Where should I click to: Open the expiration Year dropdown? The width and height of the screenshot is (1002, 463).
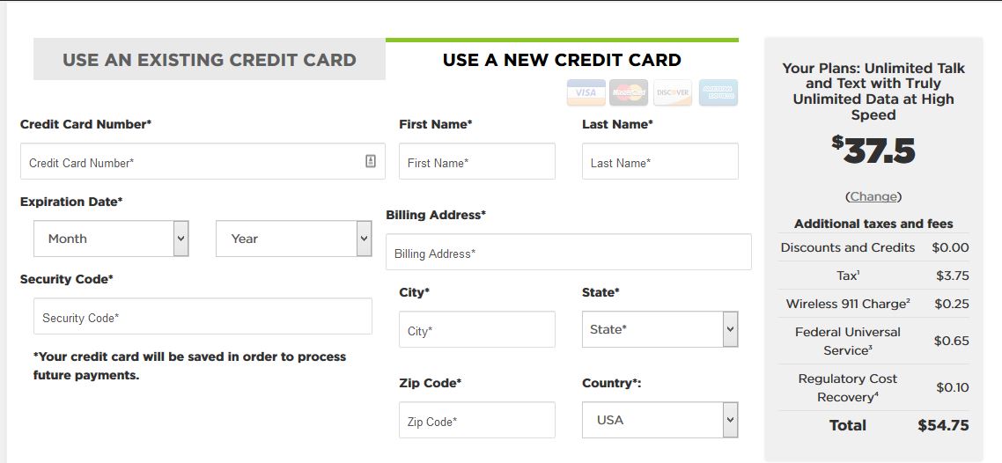click(294, 239)
